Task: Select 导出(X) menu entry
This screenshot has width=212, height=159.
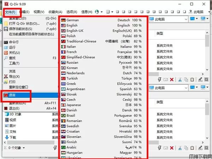Action: 30,77
